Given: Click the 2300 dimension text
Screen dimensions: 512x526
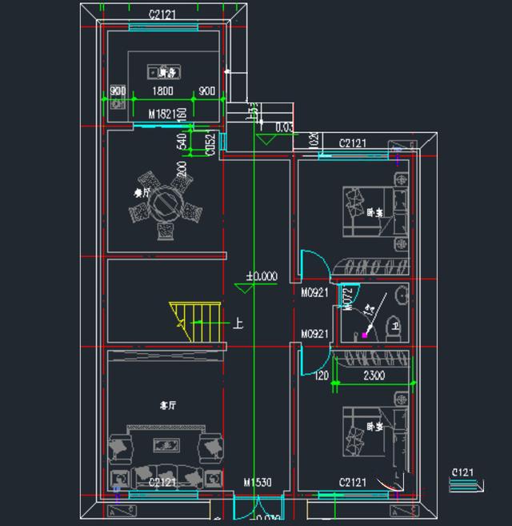Looking at the screenshot, I should tap(375, 375).
